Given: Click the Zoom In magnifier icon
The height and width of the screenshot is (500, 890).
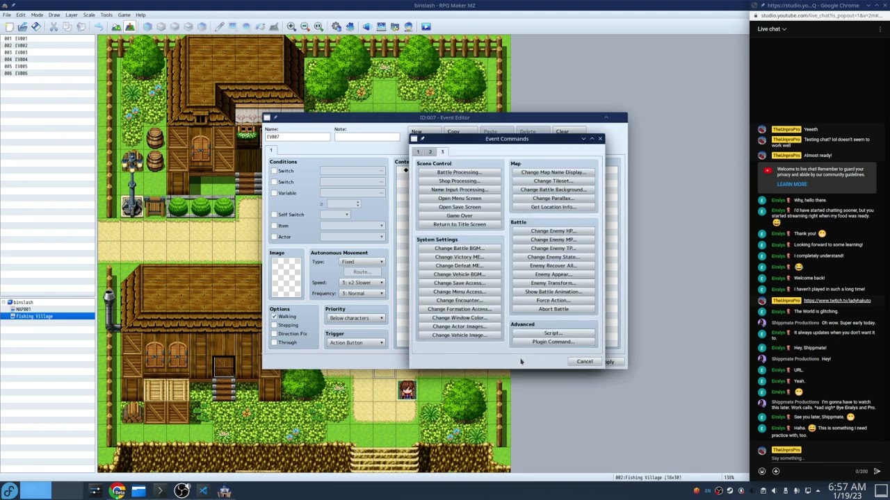Looking at the screenshot, I should (x=291, y=26).
